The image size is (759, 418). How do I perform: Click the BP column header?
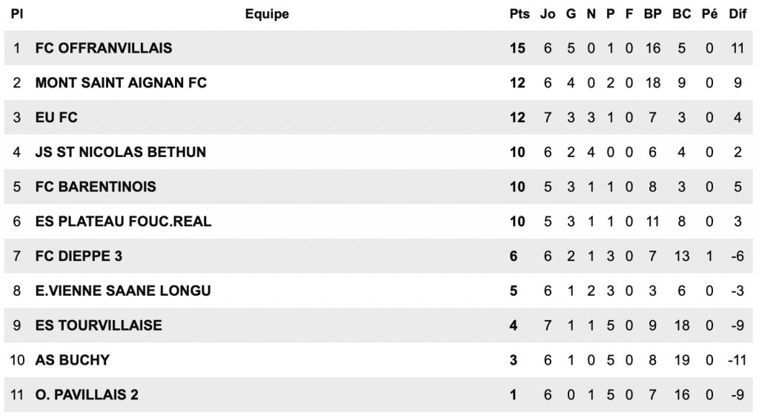(652, 14)
